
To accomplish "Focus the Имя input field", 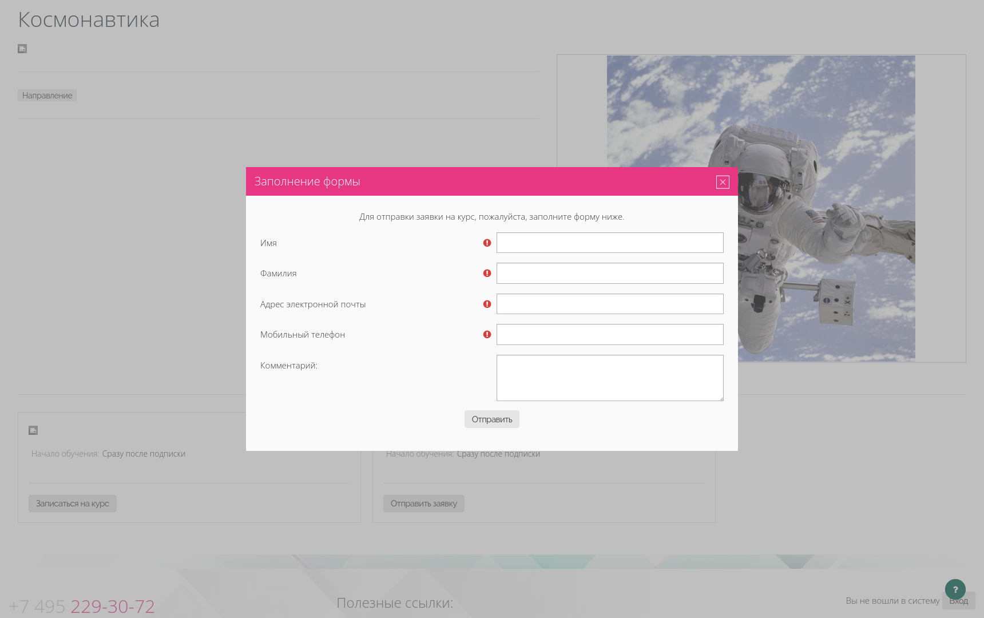I will (x=609, y=243).
